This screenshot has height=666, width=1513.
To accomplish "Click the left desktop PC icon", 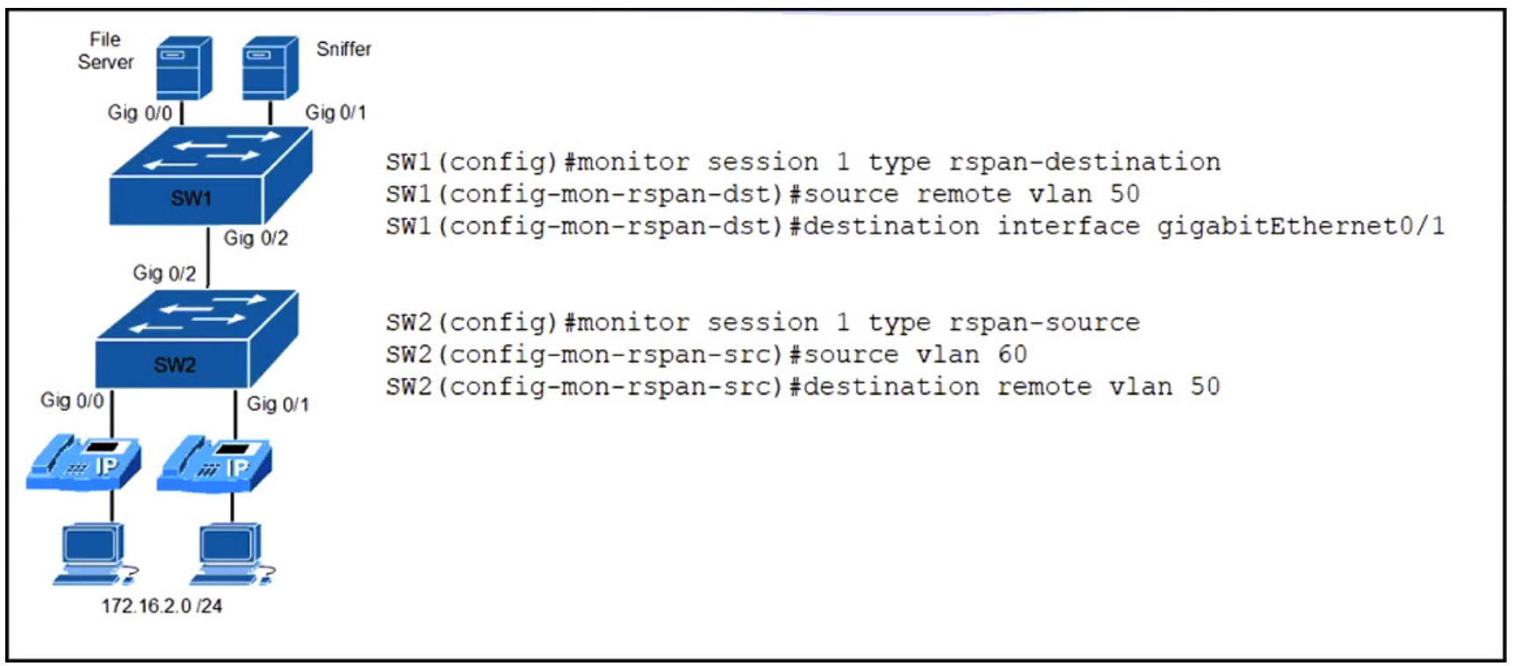I will (95, 554).
